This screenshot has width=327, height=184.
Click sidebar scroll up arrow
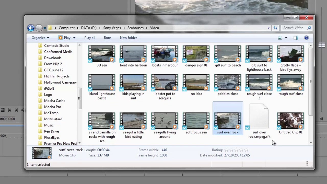pyautogui.click(x=79, y=45)
